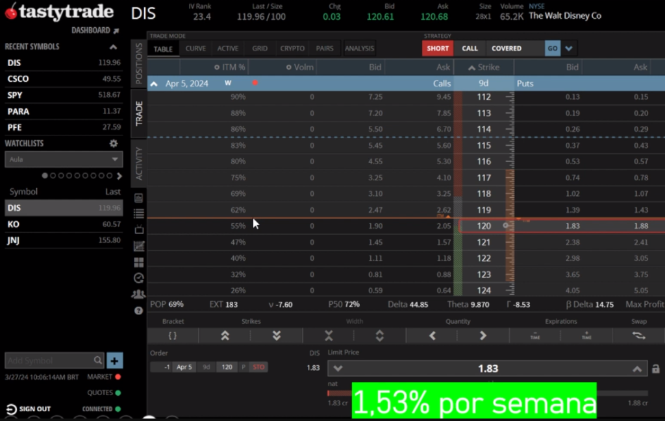Image resolution: width=665 pixels, height=421 pixels.
Task: Open the Aula watchlist dropdown
Action: [64, 159]
